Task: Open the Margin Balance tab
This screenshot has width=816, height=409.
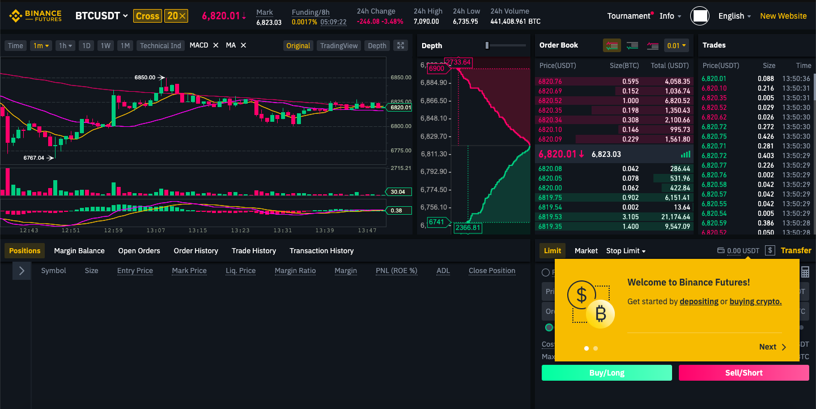Action: coord(79,250)
